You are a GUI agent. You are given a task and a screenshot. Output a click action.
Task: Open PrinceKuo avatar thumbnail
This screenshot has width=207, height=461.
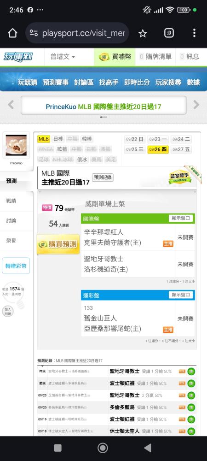tap(16, 145)
